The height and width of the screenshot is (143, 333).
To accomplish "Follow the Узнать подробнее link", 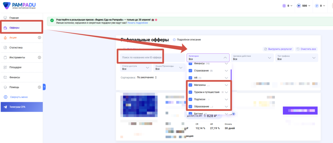I will 138,23.
